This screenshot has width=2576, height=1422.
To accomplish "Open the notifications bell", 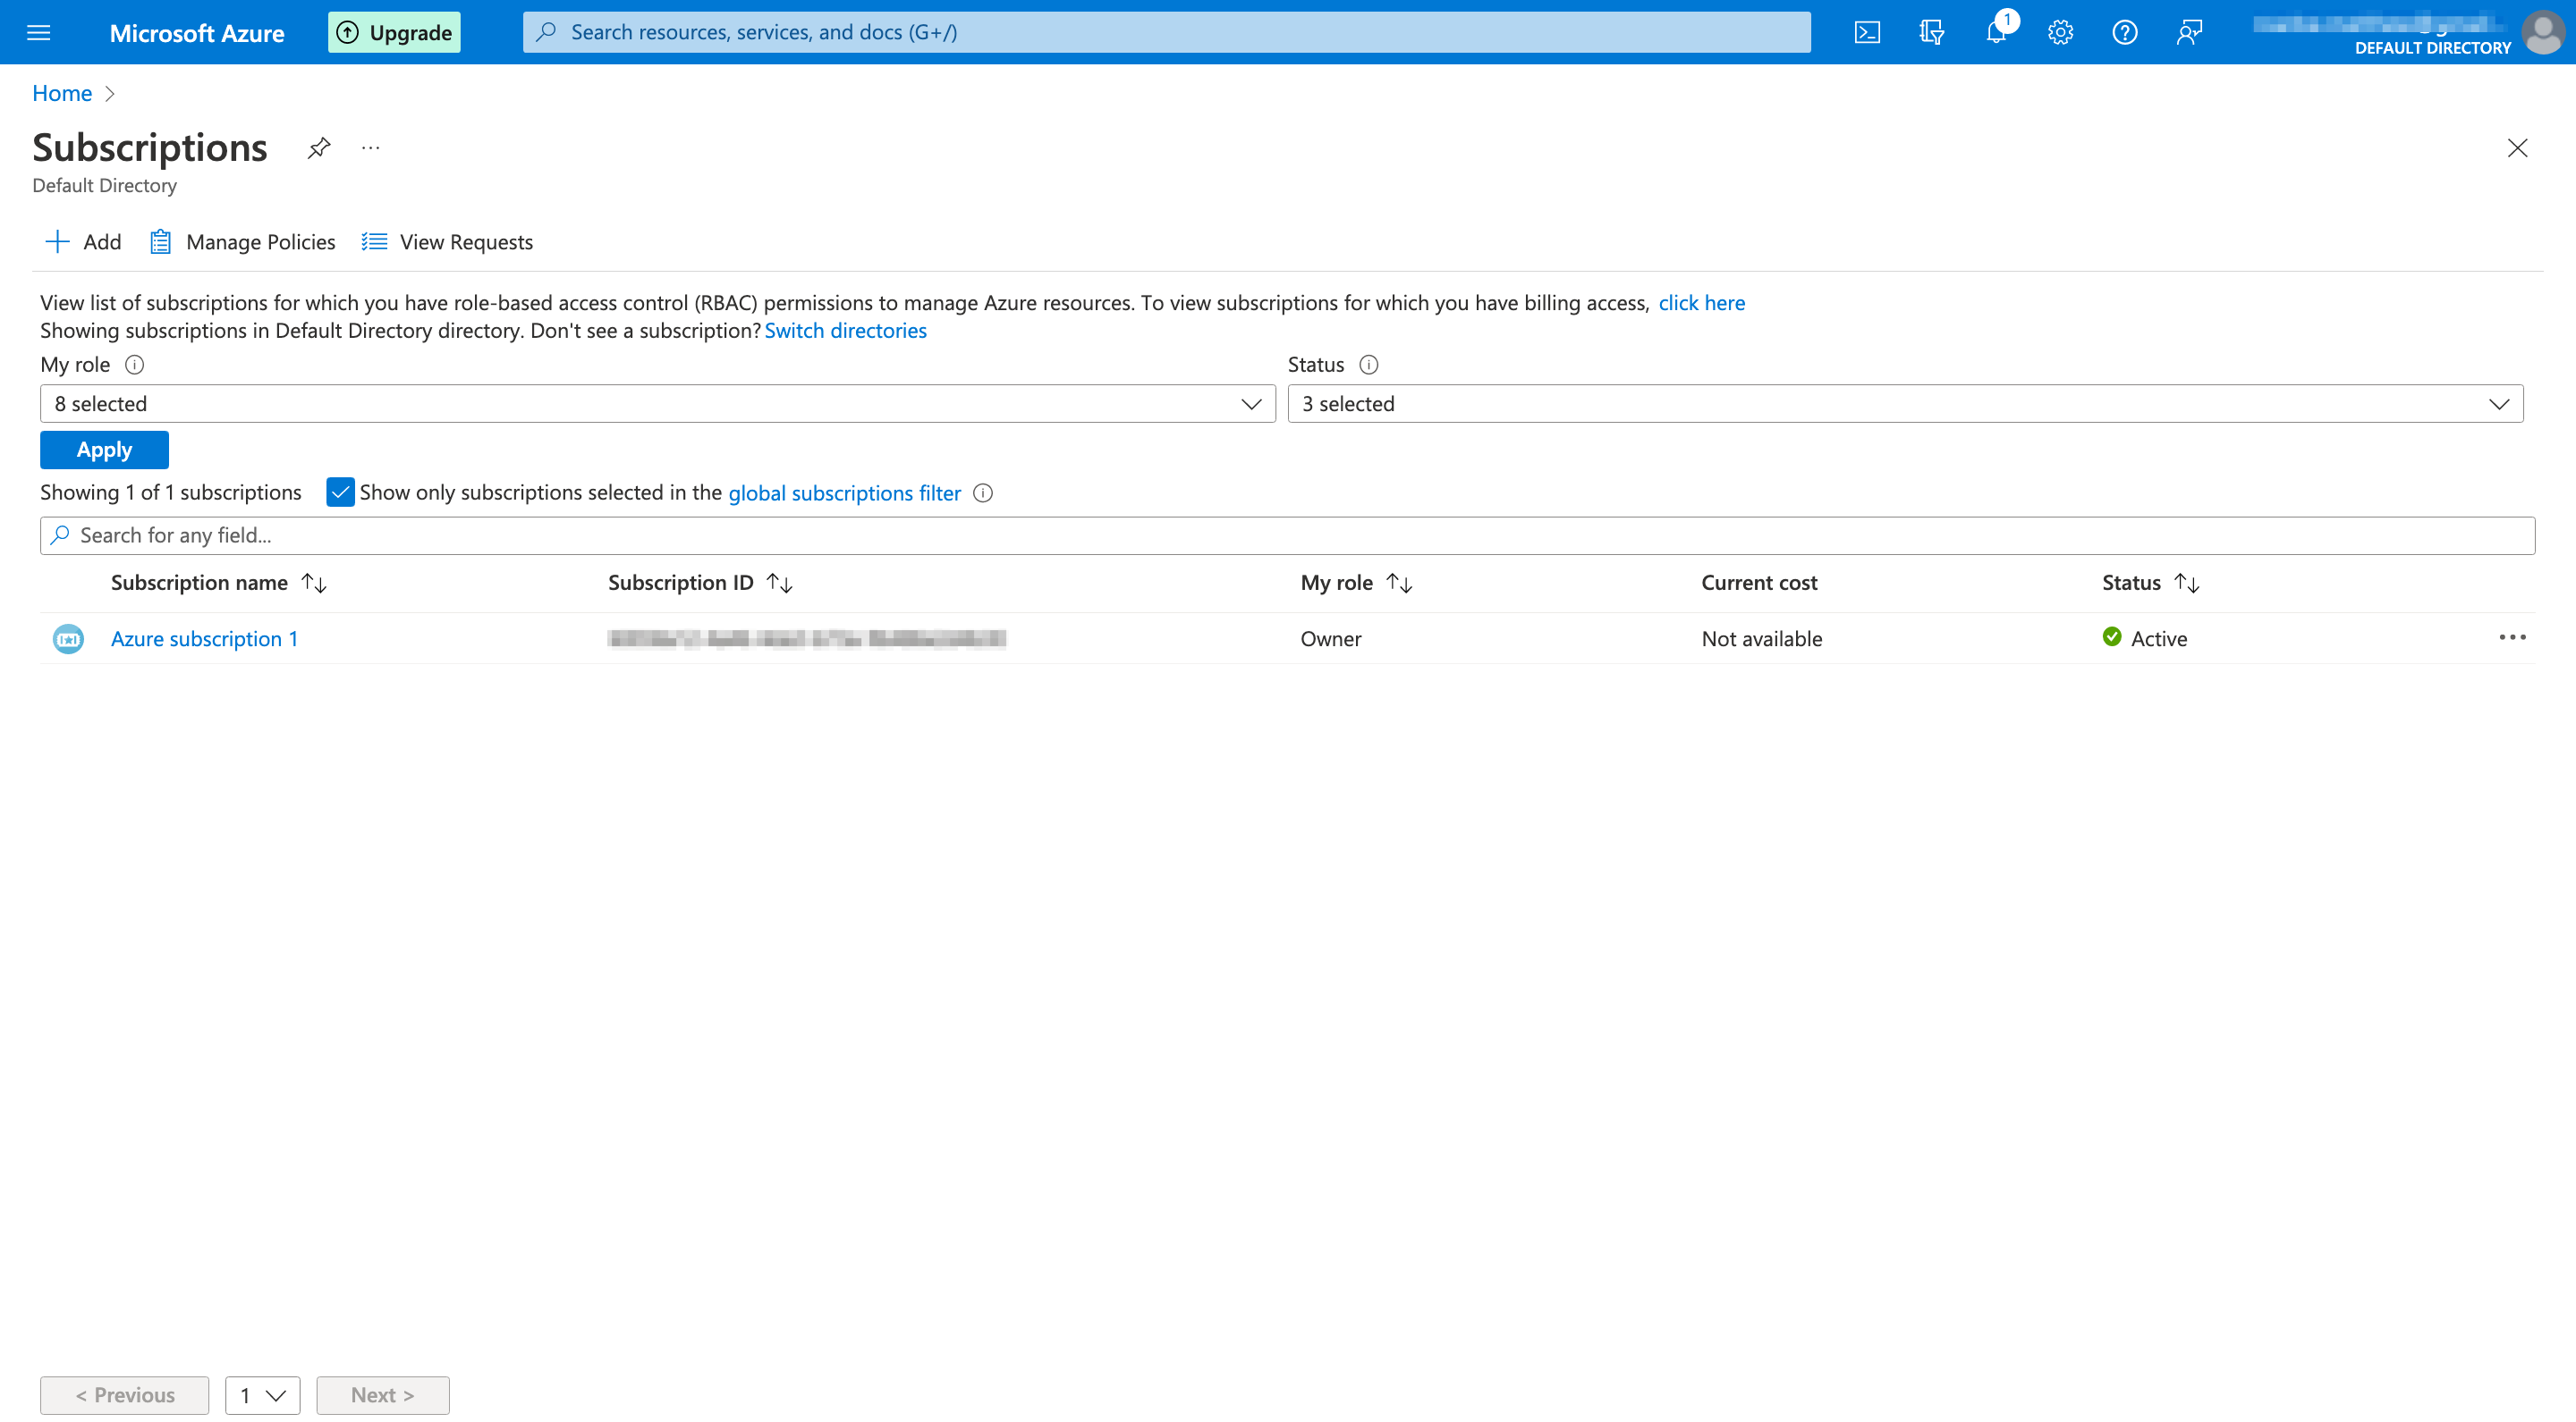I will (1996, 32).
